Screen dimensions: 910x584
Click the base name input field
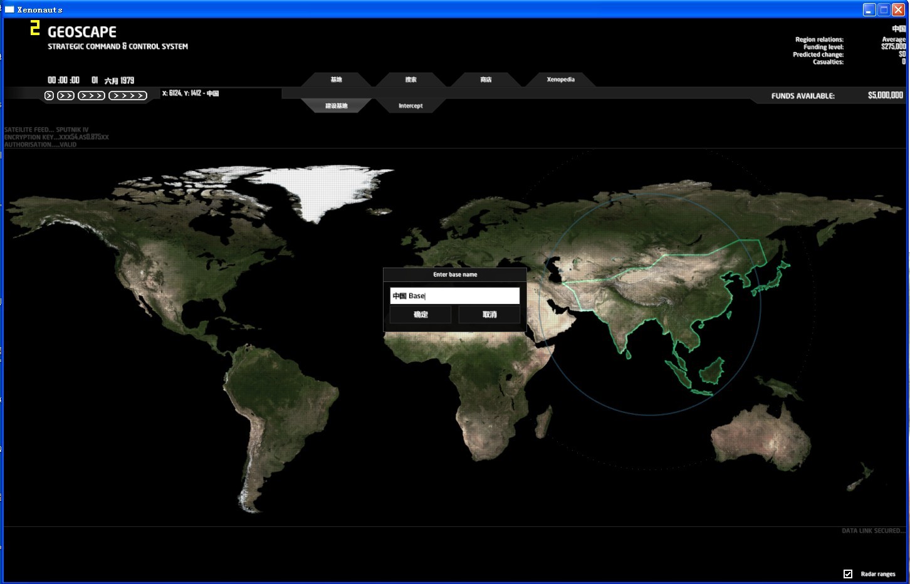coord(455,296)
